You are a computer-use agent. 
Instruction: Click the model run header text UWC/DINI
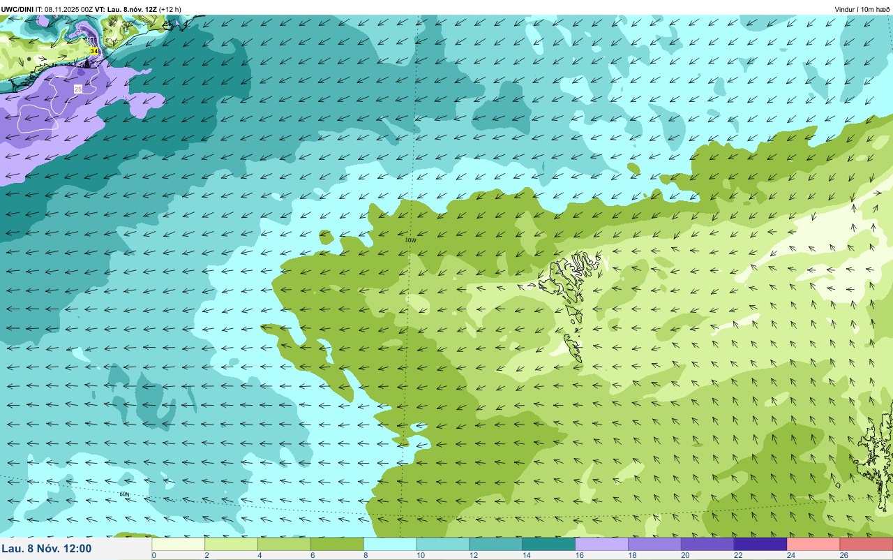click(x=17, y=9)
